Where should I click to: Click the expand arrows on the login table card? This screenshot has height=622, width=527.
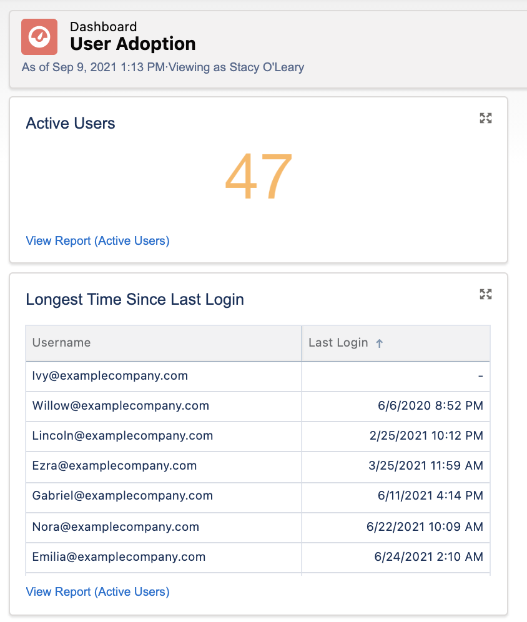tap(486, 294)
